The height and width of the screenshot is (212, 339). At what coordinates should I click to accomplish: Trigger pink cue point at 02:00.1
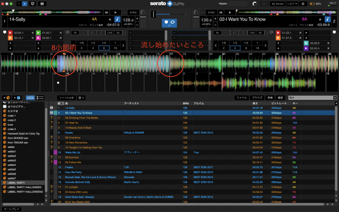(38, 38)
